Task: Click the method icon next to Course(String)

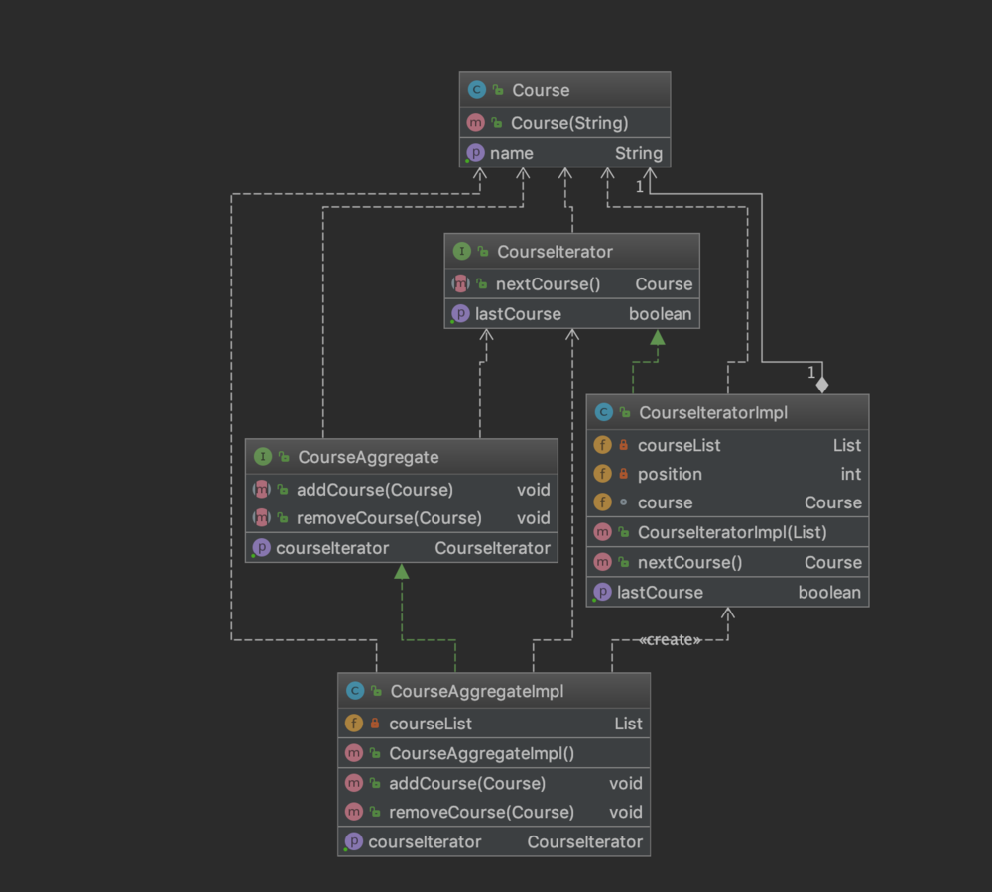Action: (475, 122)
